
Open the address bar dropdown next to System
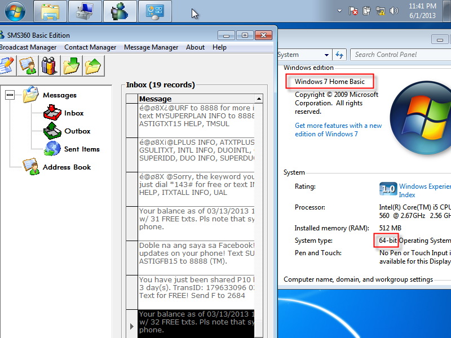(326, 55)
